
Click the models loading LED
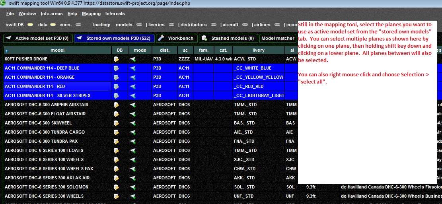click(x=139, y=25)
